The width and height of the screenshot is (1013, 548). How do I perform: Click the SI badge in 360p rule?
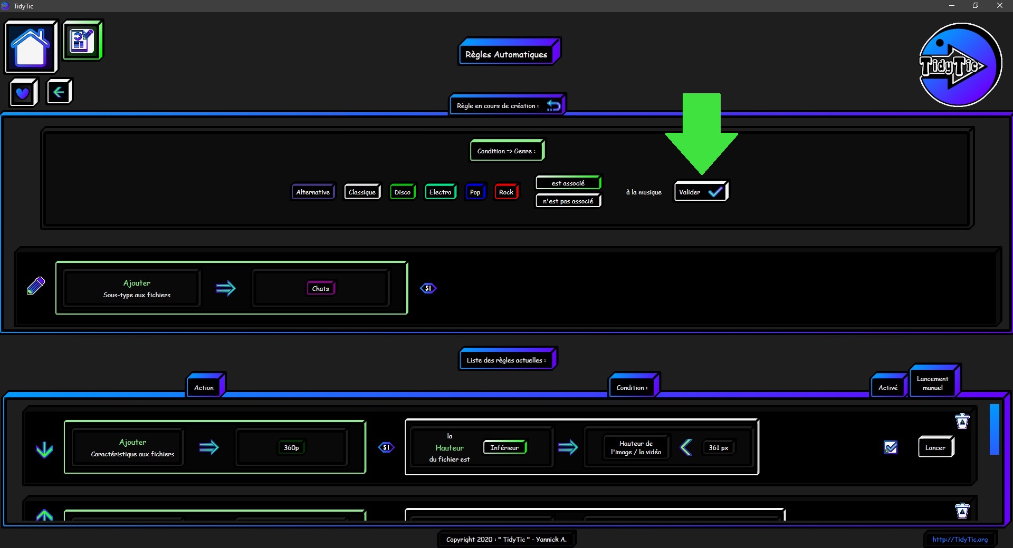tap(386, 447)
